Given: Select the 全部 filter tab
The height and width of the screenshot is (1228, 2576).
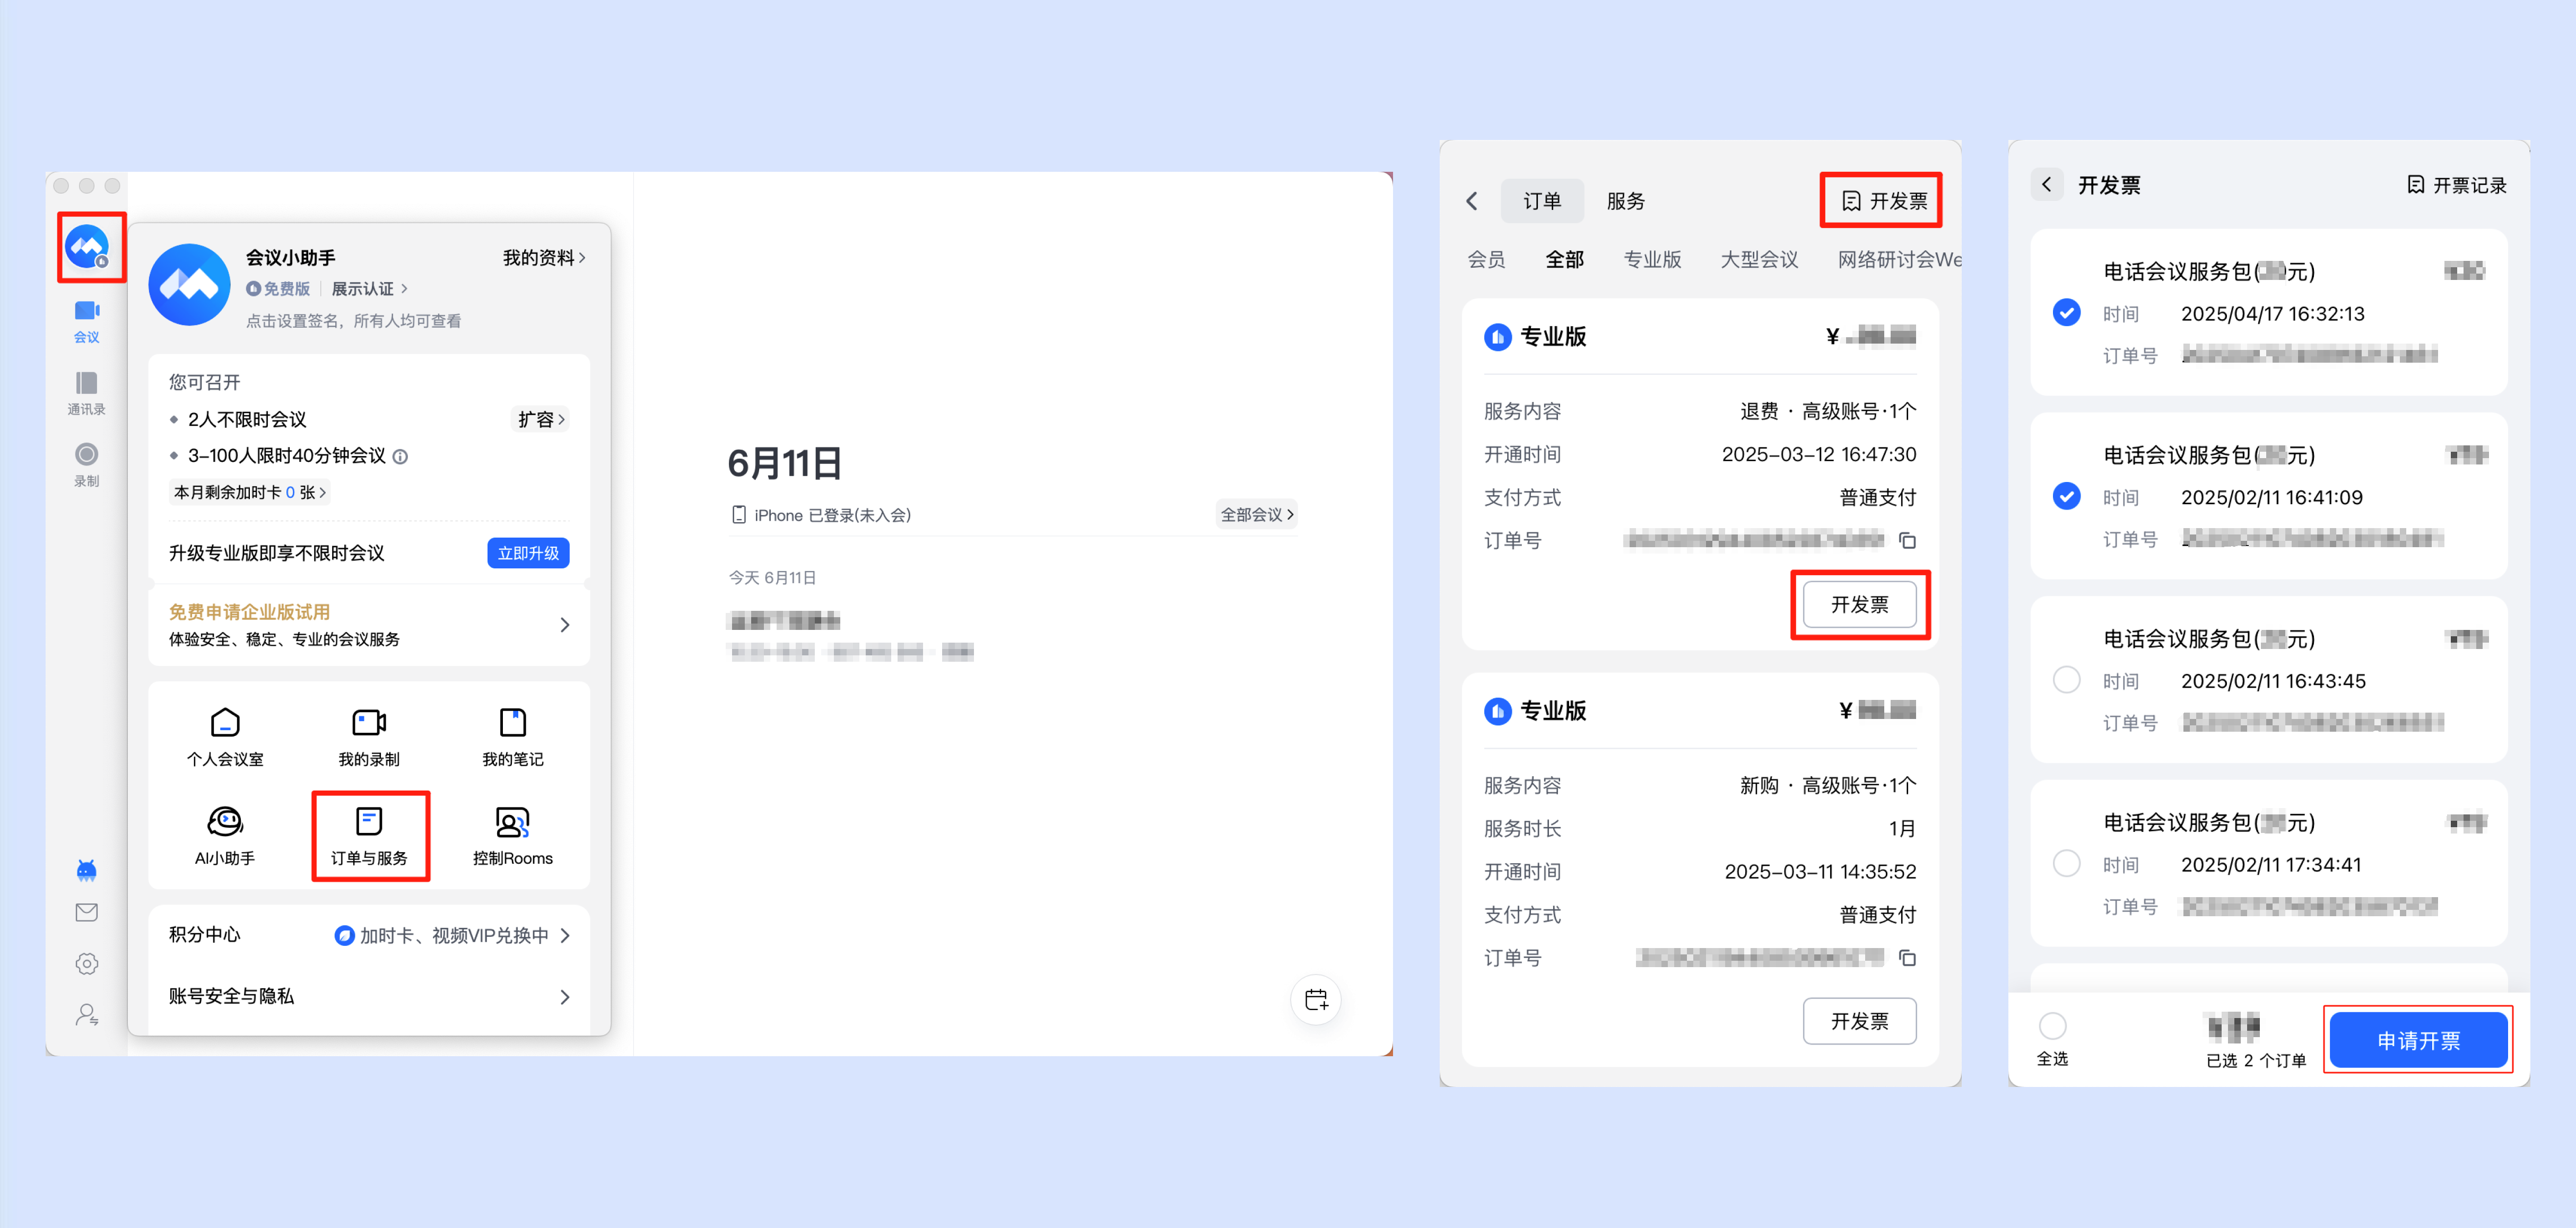Looking at the screenshot, I should click(x=1564, y=260).
